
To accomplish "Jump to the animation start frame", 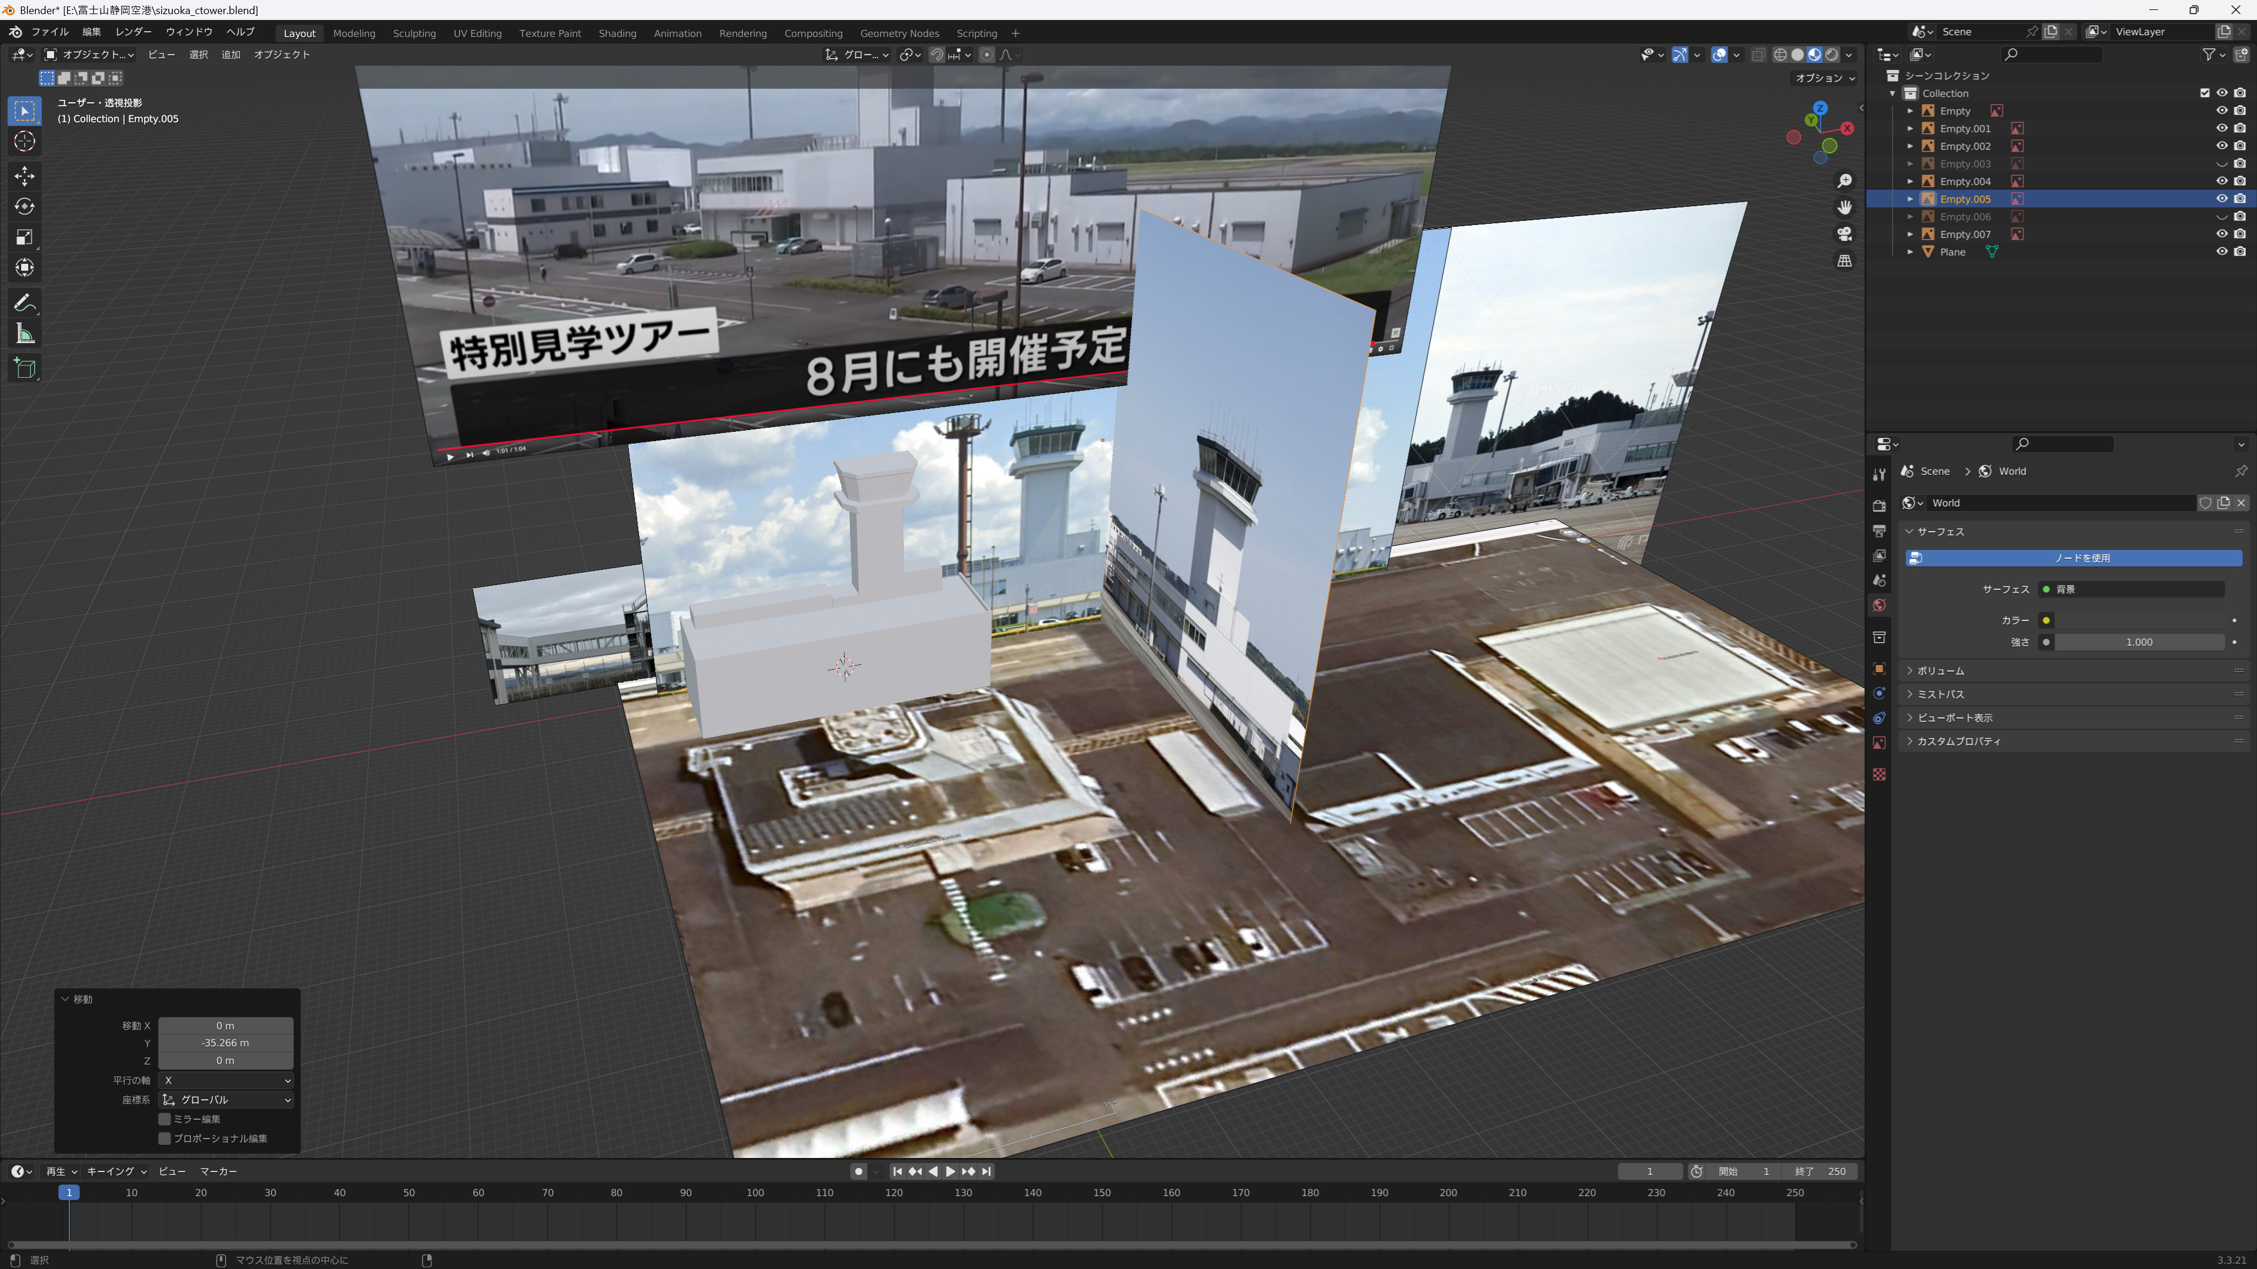I will click(897, 1172).
